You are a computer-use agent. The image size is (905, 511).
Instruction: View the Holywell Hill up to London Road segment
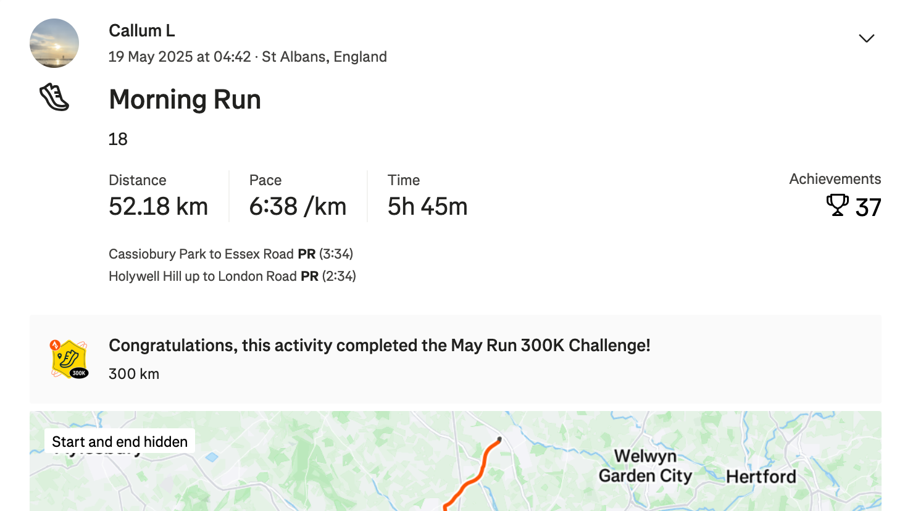[x=203, y=276]
